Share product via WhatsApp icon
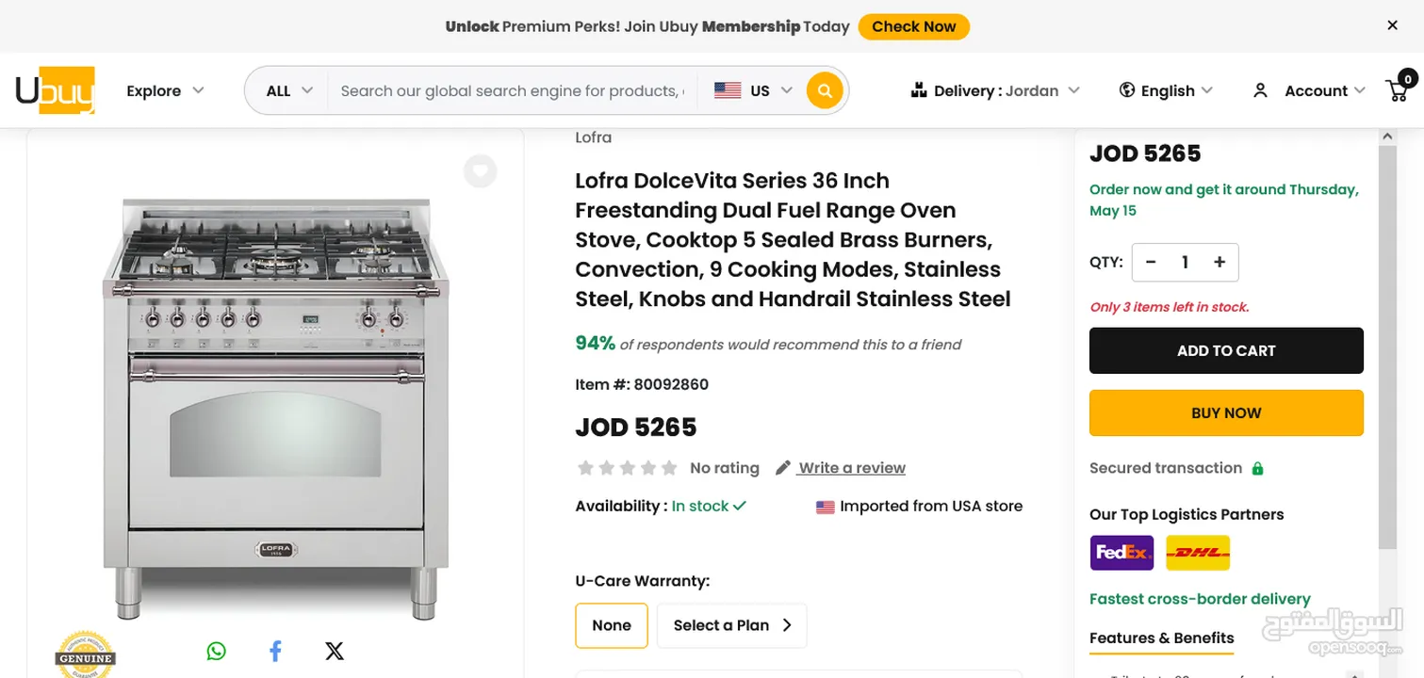The height and width of the screenshot is (678, 1424). pyautogui.click(x=217, y=651)
